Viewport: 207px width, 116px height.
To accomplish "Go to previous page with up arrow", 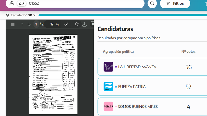I will [22, 24].
